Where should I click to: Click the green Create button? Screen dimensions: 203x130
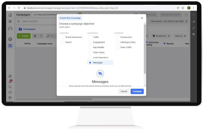pos(24,36)
